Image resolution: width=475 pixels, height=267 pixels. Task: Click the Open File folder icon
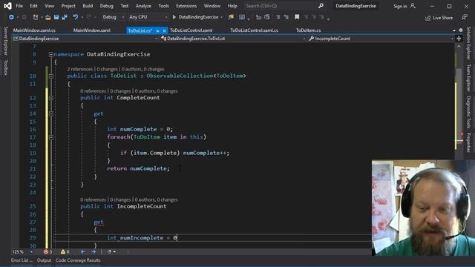click(47, 17)
